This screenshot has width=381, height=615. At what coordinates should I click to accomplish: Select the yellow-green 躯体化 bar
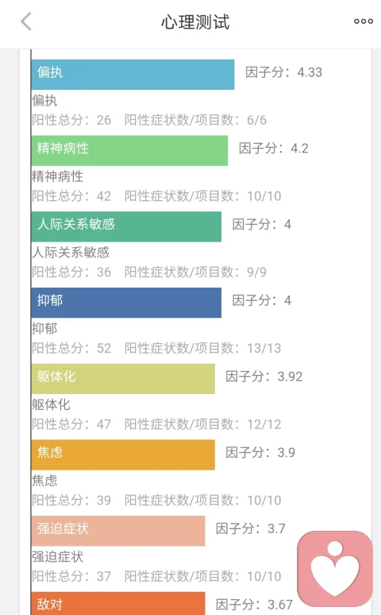tap(123, 379)
